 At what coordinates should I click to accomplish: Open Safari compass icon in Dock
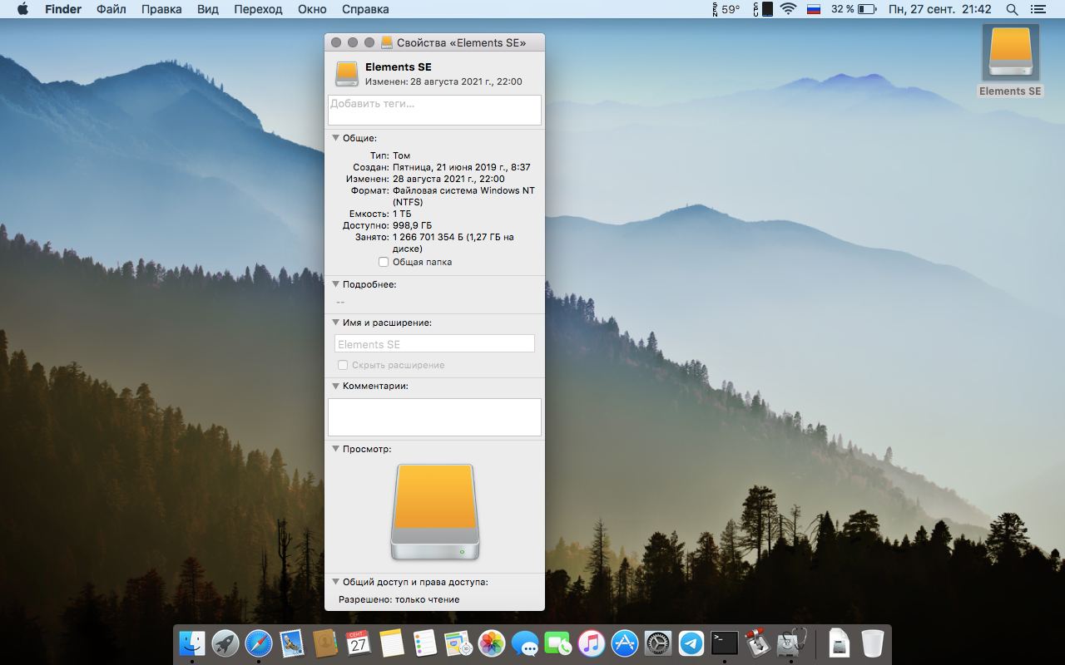point(259,643)
